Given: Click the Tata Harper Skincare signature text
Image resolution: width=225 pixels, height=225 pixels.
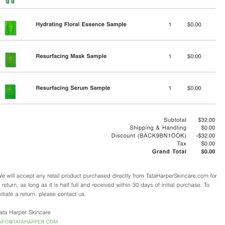Looking at the screenshot, I should 25,212.
